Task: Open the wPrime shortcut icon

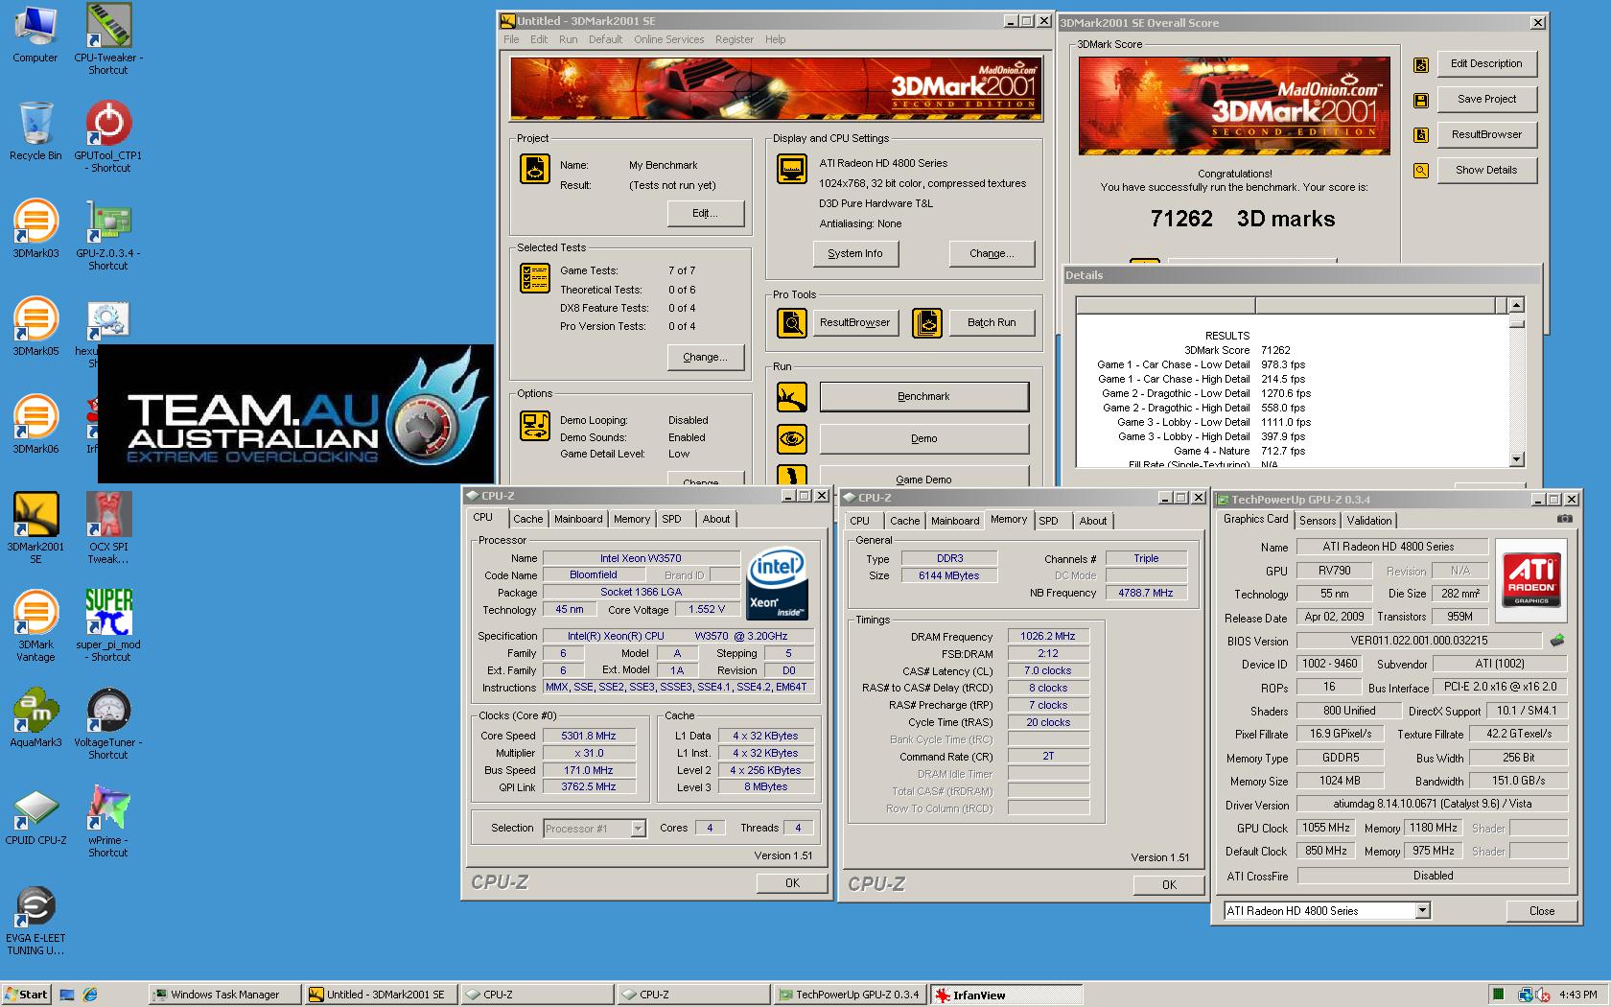Action: pos(108,821)
